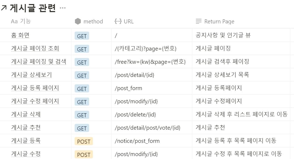Click the lines icon in the Return Page header
Image resolution: width=294 pixels, height=159 pixels.
pos(198,21)
